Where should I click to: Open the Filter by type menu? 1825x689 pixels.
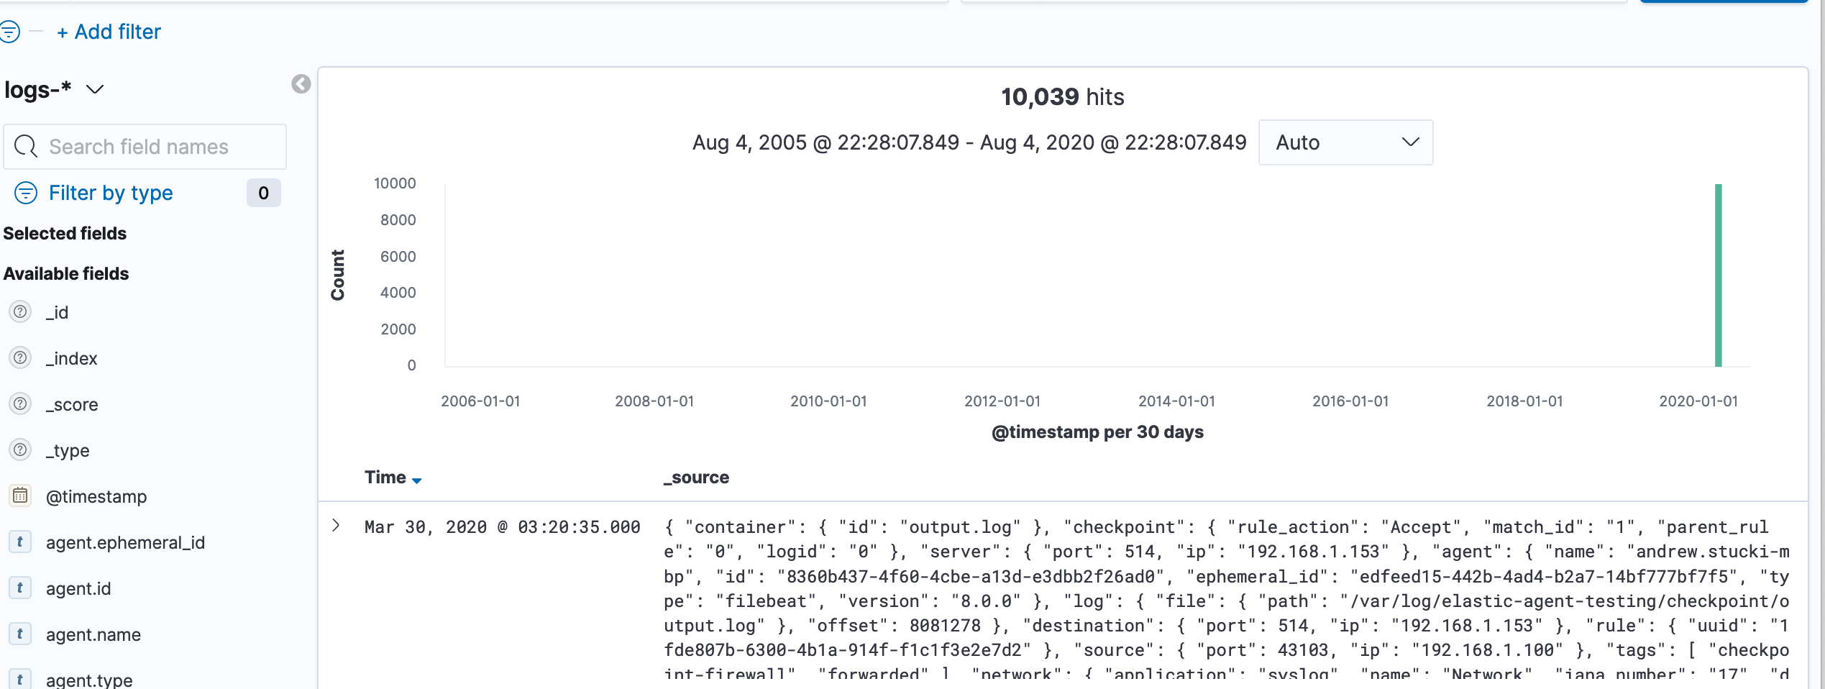pyautogui.click(x=110, y=193)
